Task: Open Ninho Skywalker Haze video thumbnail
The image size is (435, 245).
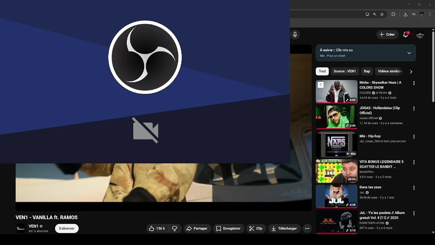Action: click(x=336, y=91)
